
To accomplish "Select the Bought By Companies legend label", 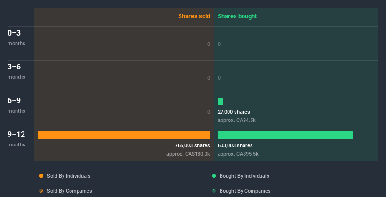I will [x=245, y=191].
